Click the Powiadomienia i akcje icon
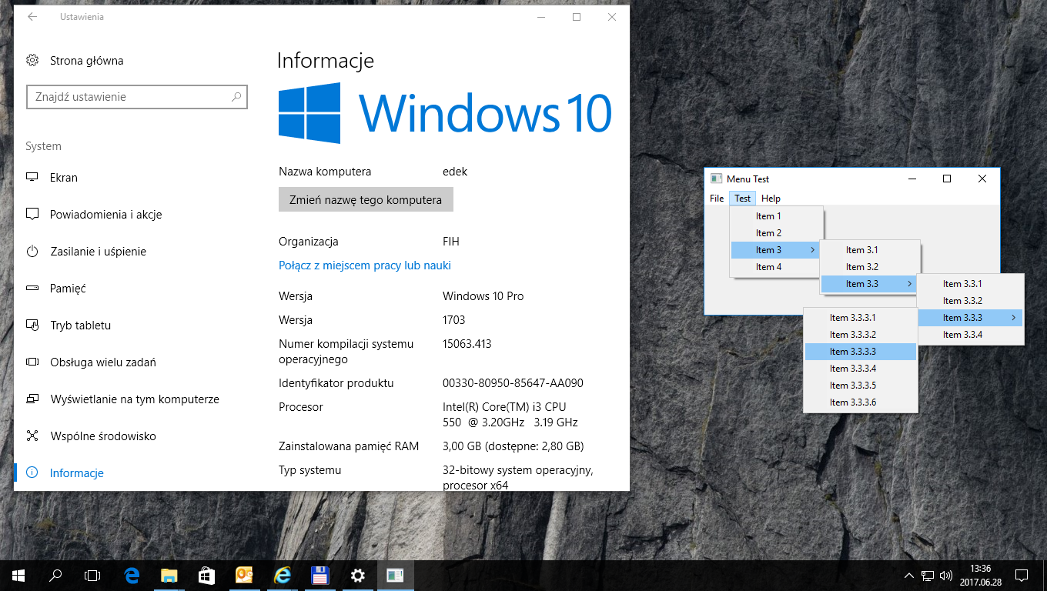This screenshot has width=1047, height=591. pos(32,214)
